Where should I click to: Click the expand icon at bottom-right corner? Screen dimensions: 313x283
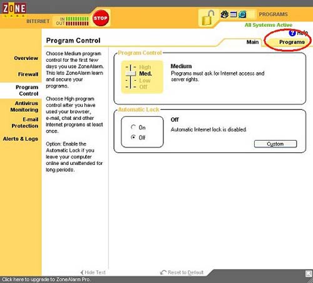[x=309, y=274]
